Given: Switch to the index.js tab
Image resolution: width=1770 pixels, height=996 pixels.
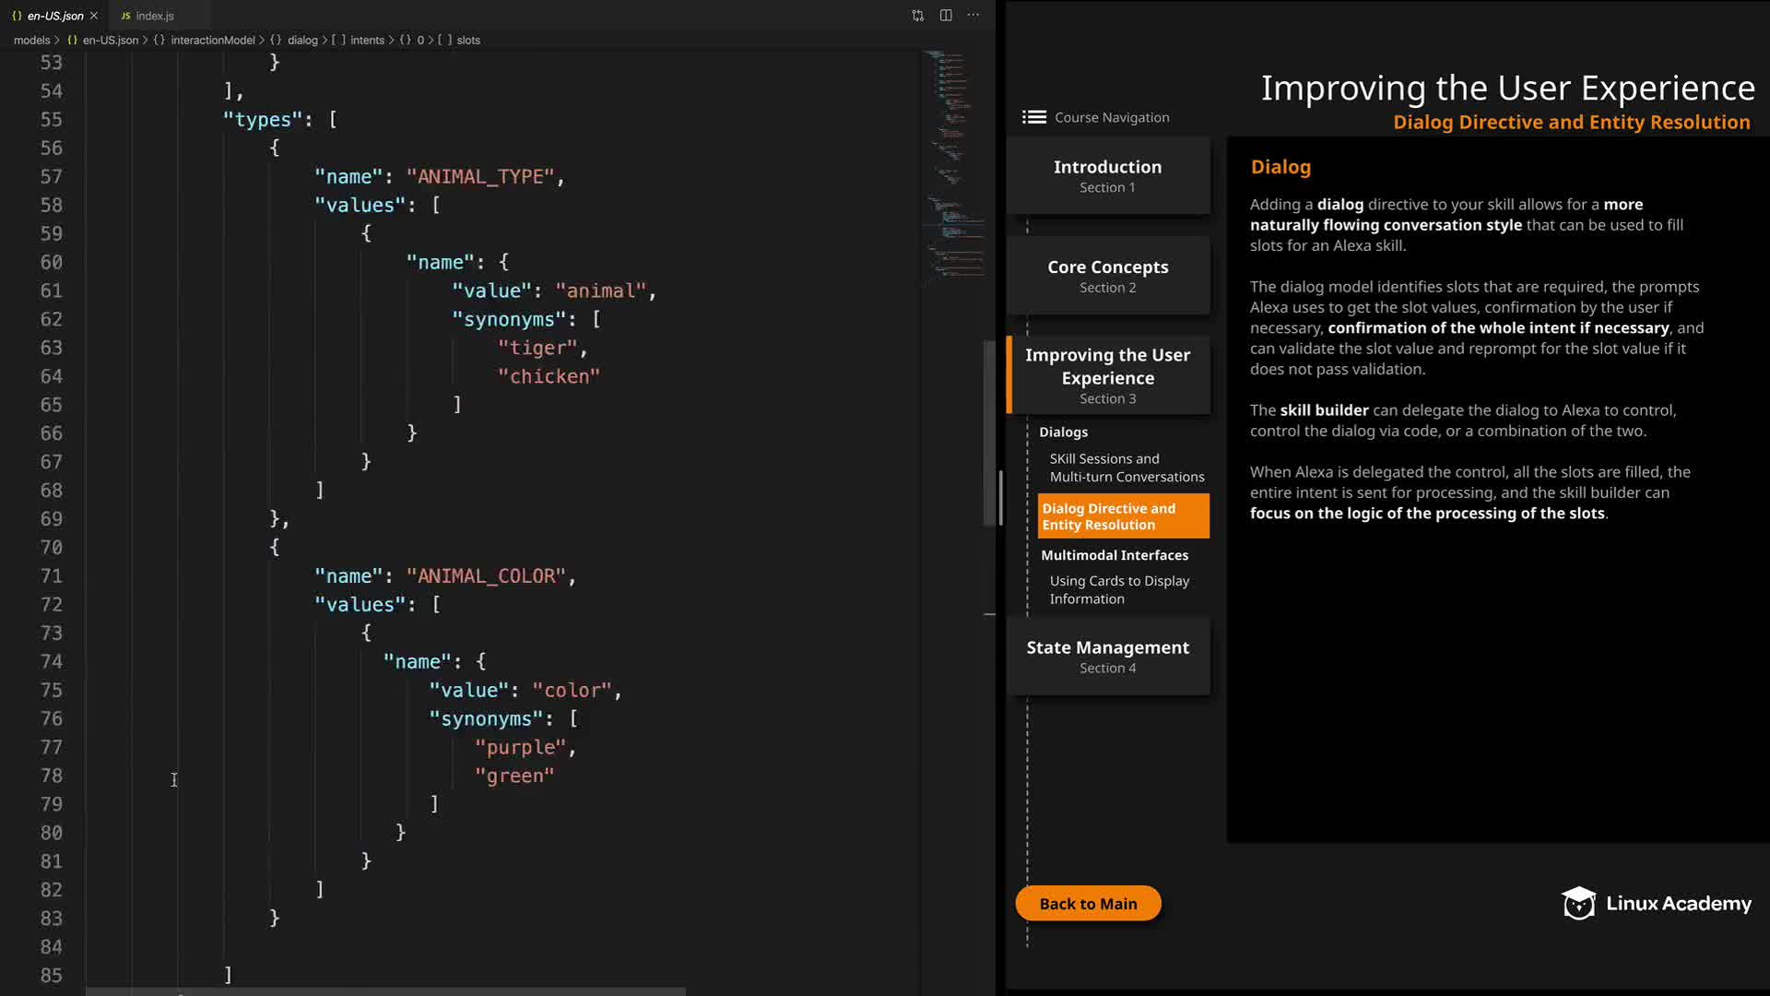Looking at the screenshot, I should point(154,16).
